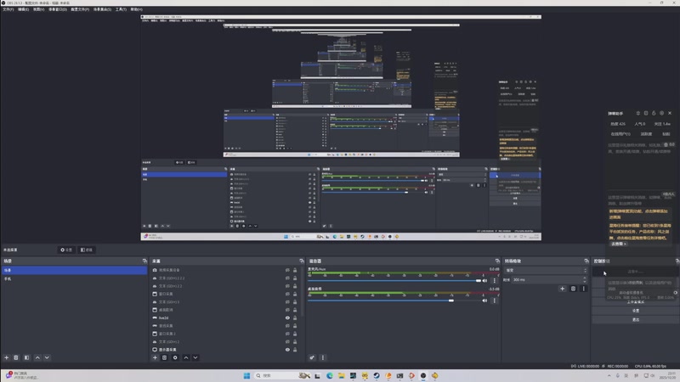Show the 视频采集设备 source via eye icon
680x382 pixels.
click(x=287, y=270)
